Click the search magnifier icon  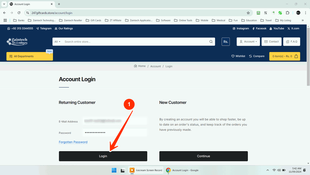(x=211, y=42)
